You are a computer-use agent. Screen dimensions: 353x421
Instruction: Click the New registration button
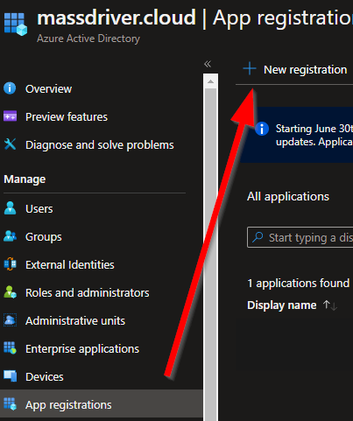point(295,69)
